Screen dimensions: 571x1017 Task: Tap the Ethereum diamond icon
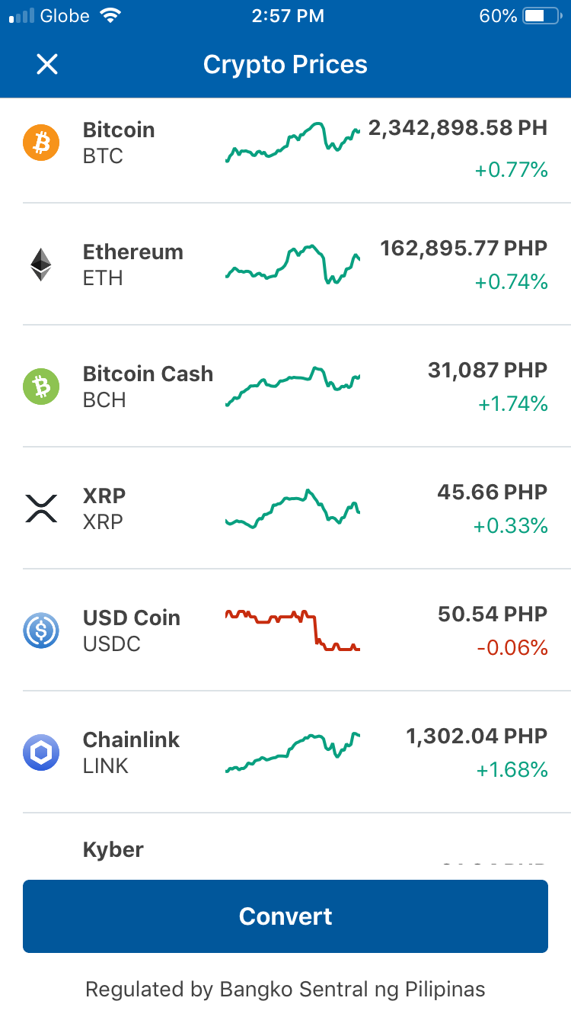(41, 265)
